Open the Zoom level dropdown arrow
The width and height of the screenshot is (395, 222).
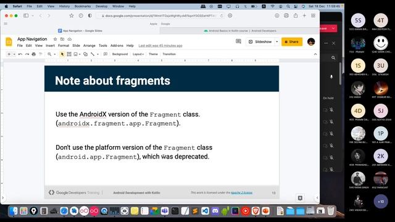tap(55, 54)
